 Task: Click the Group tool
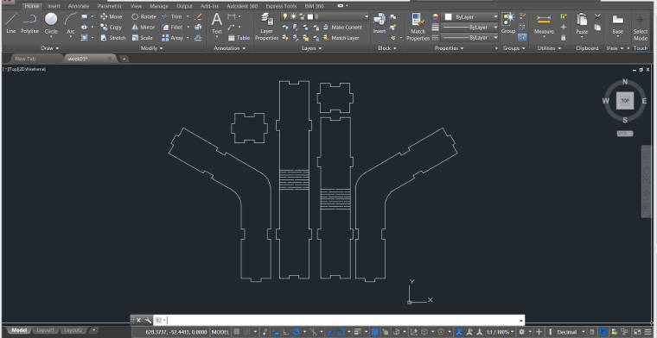pyautogui.click(x=508, y=23)
